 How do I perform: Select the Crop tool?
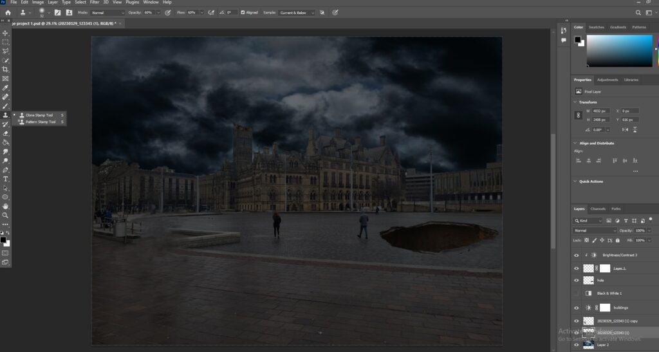click(x=6, y=69)
